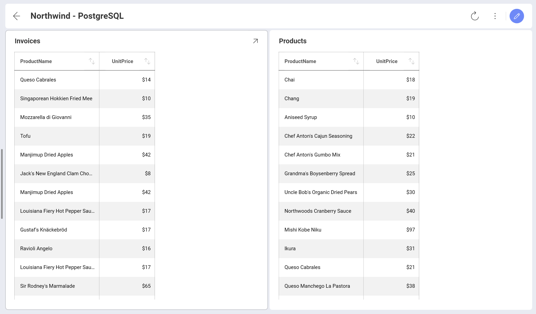Select Queso Manchego La Pastora row
Screen dimensions: 536x314
coord(349,286)
